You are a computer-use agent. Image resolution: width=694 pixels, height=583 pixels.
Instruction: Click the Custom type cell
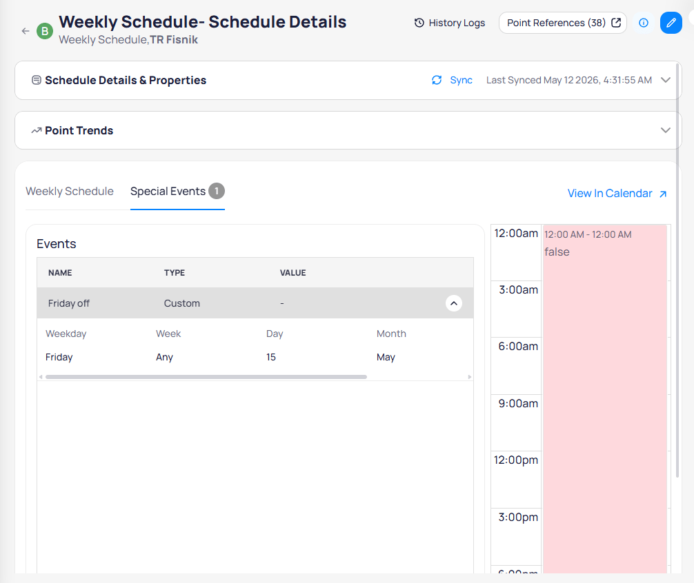pos(182,303)
